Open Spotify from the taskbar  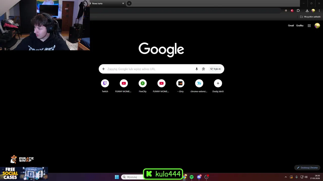tap(192, 177)
